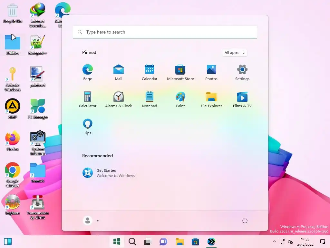
Task: Open notification center icon
Action: click(x=322, y=242)
